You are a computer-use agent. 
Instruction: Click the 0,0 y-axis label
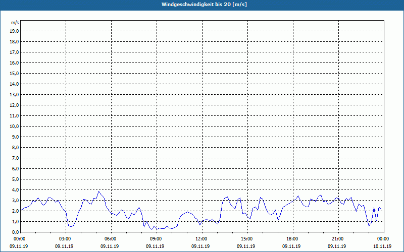[x=17, y=232]
